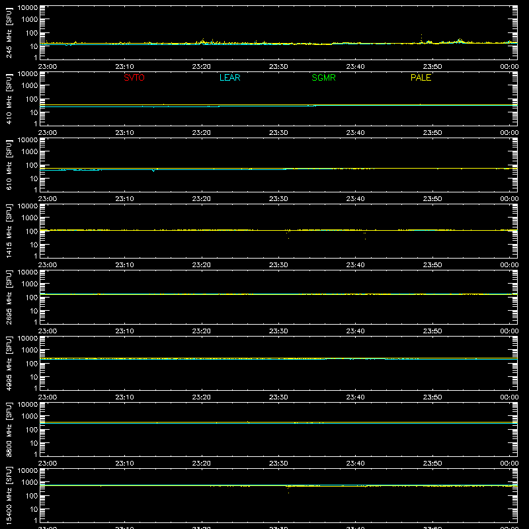Viewport: 529px width, 529px height.
Task: Click 23:20 label below the 610 MHz panel
Action: pos(202,199)
